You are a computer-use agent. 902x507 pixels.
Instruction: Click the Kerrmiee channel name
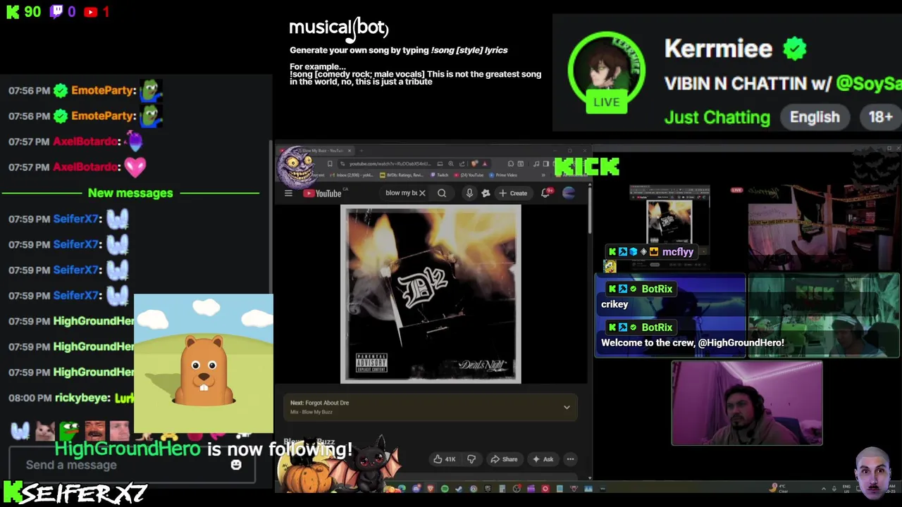718,49
